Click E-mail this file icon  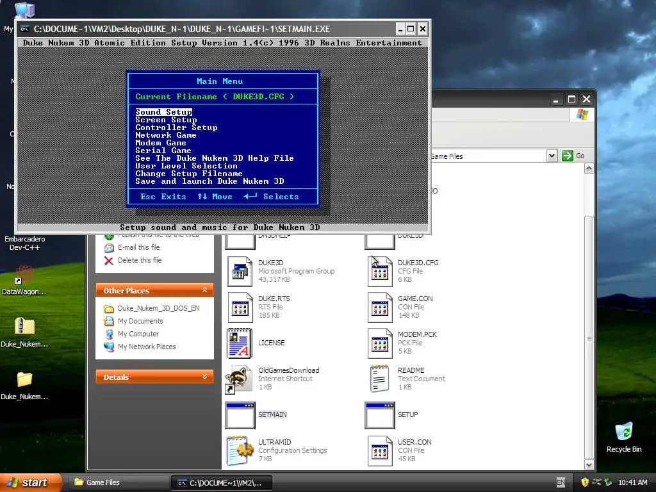pyautogui.click(x=109, y=248)
